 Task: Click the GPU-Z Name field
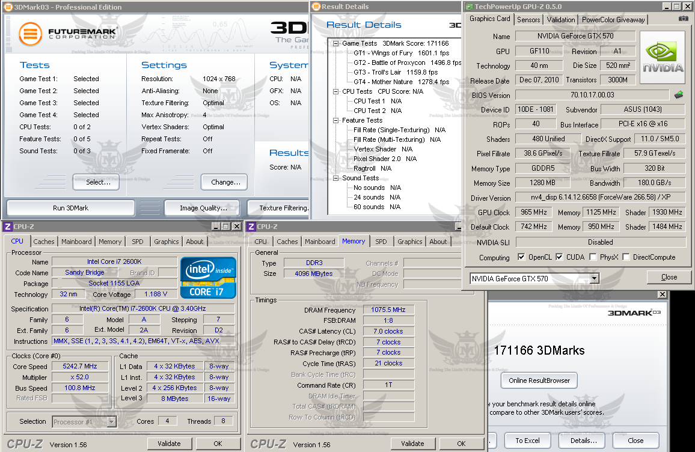[575, 36]
